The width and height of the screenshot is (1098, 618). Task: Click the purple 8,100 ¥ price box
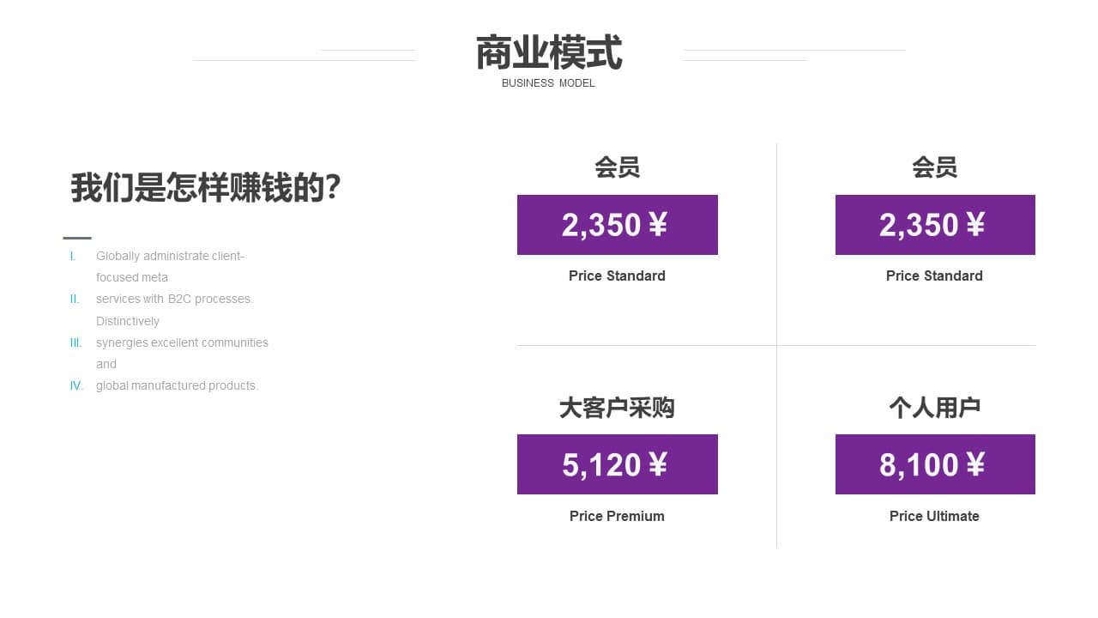pos(935,464)
